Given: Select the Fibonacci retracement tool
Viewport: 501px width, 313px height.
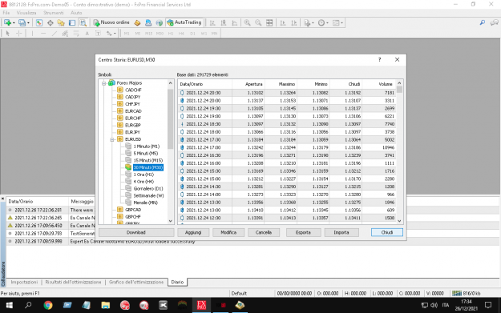Looking at the screenshot, I should point(76,33).
